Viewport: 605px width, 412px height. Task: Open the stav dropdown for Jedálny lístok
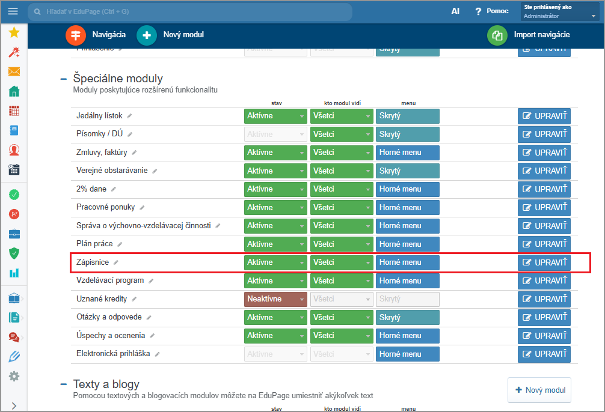[275, 116]
